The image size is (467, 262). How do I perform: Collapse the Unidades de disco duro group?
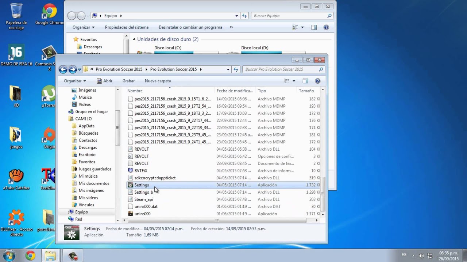(x=134, y=39)
